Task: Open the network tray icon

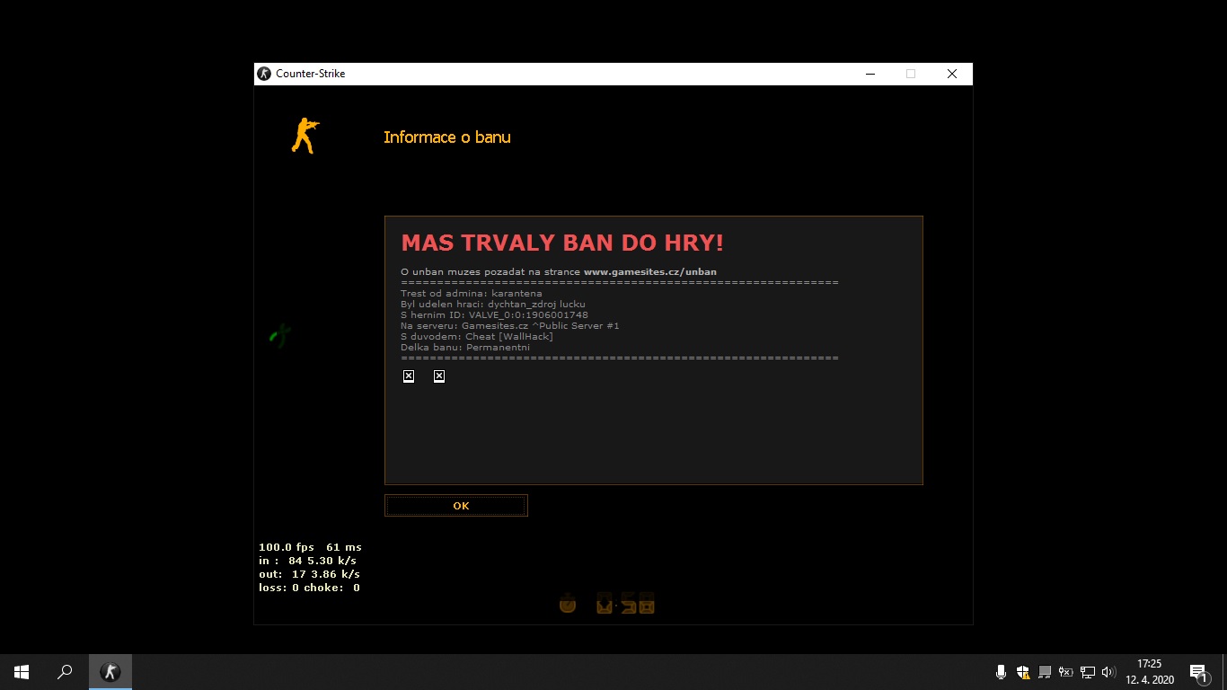Action: [1087, 672]
